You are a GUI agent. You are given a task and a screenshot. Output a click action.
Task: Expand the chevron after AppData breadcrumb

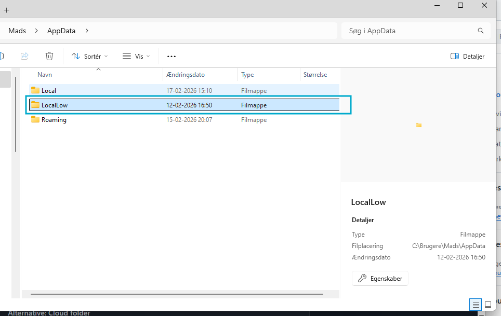pyautogui.click(x=87, y=31)
